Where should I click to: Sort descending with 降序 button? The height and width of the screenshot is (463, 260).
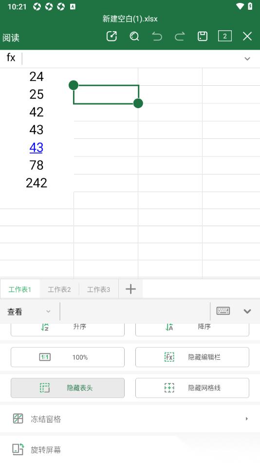(192, 329)
